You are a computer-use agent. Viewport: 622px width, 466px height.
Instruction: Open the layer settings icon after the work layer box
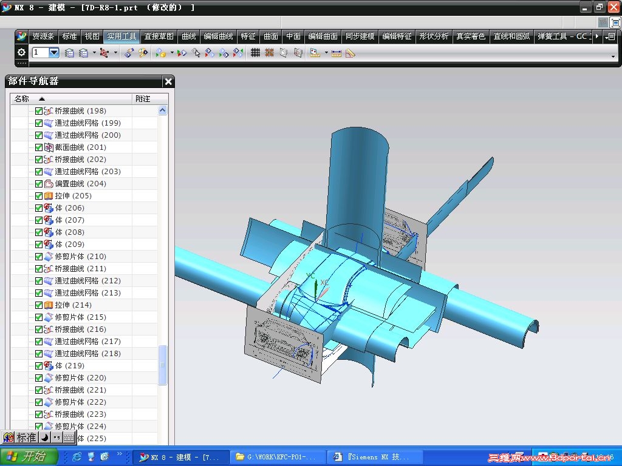coord(69,53)
